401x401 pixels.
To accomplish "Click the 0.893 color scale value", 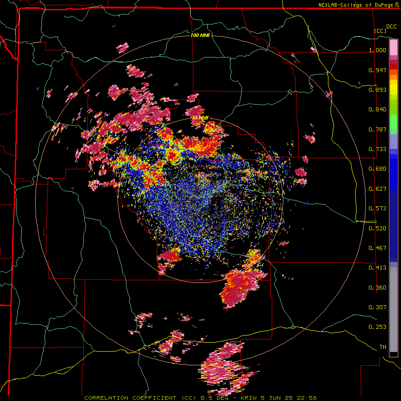I will point(377,90).
